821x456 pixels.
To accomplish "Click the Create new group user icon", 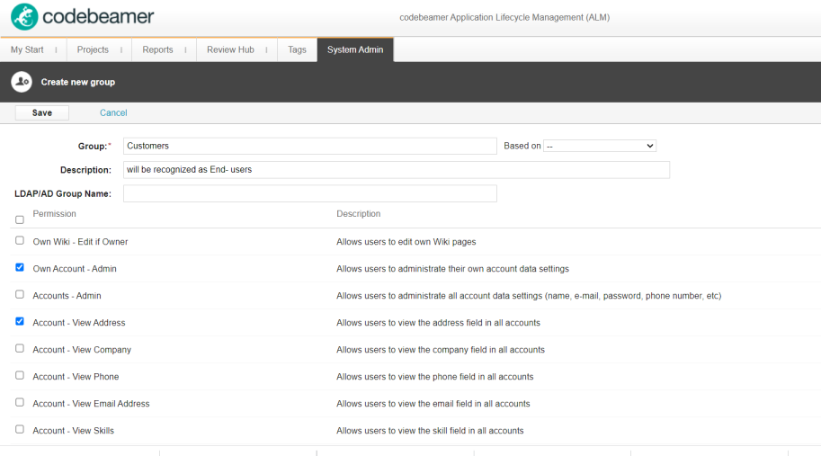I will click(x=22, y=82).
